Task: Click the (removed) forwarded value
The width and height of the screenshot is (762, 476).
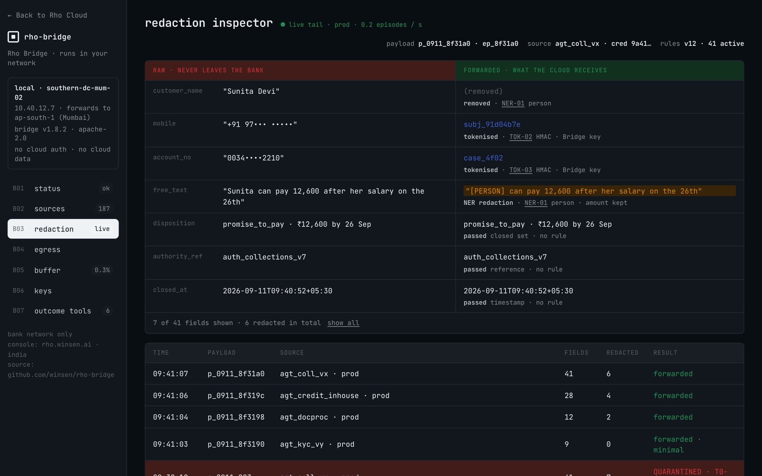Action: tap(483, 91)
